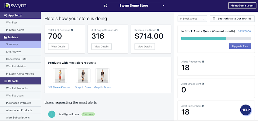Screen dimensions: 258x121
Task: Expand the Swym Demo Store dropdown arrow
Action: [x=163, y=5]
